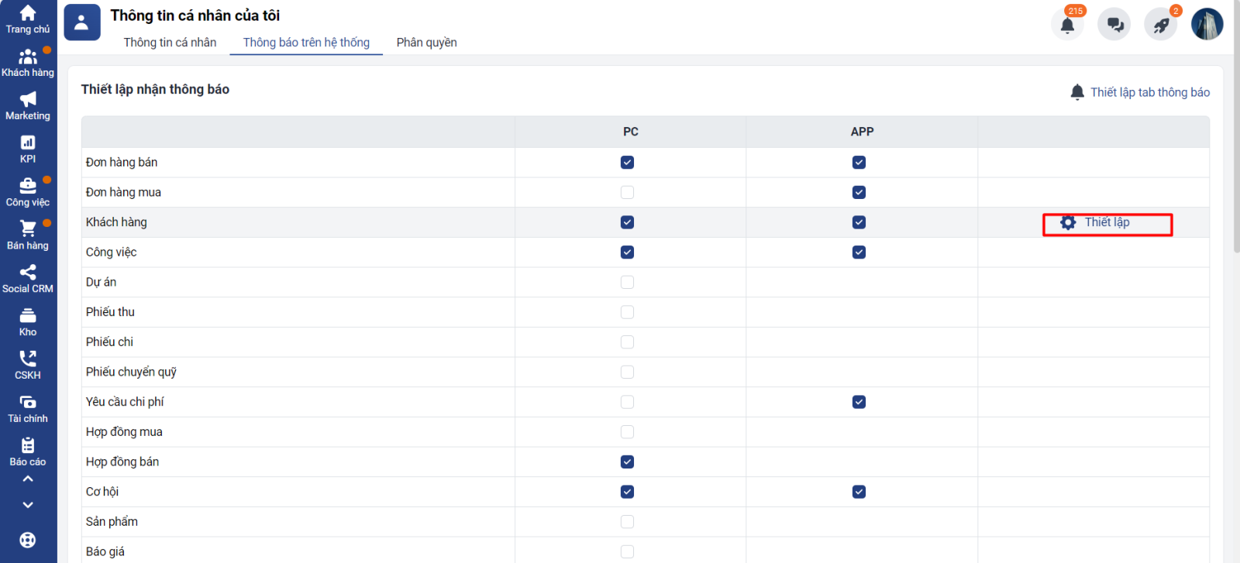1240x563 pixels.
Task: Uncheck PC notification for Đơn hàng bán
Action: (x=627, y=163)
